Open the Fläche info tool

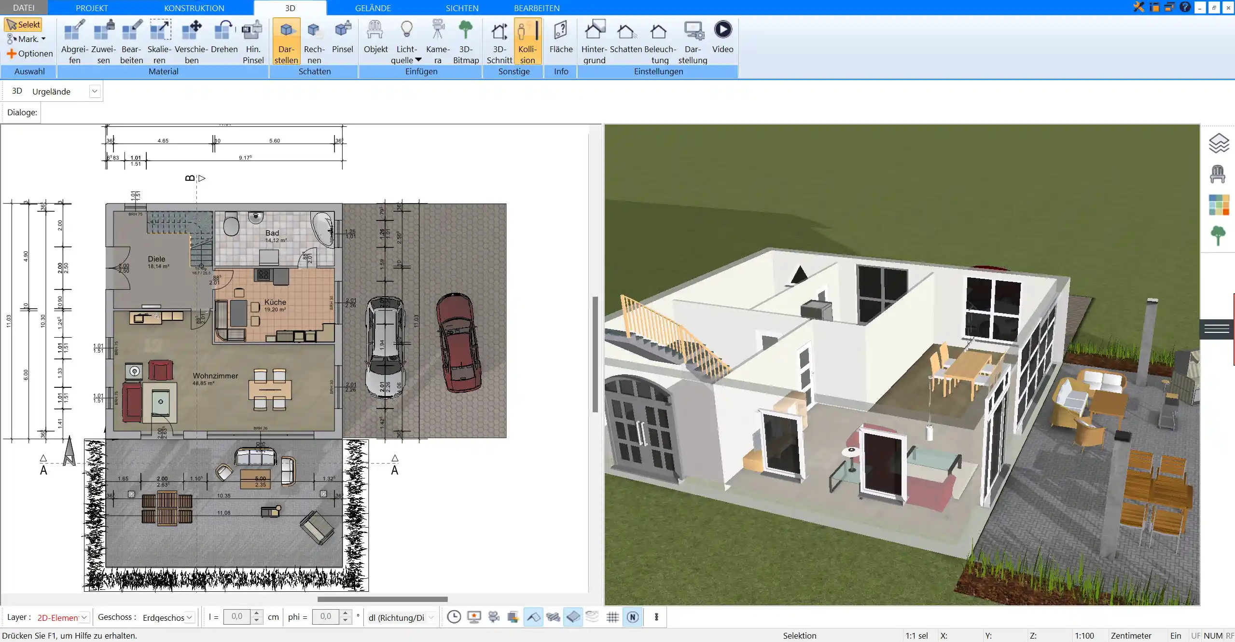561,37
